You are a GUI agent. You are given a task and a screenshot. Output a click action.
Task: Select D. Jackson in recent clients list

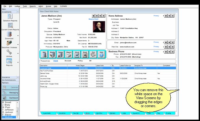8,112
